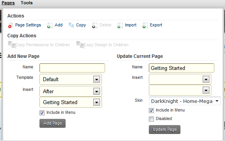
Task: Click the Skin label
Action: (x=139, y=101)
